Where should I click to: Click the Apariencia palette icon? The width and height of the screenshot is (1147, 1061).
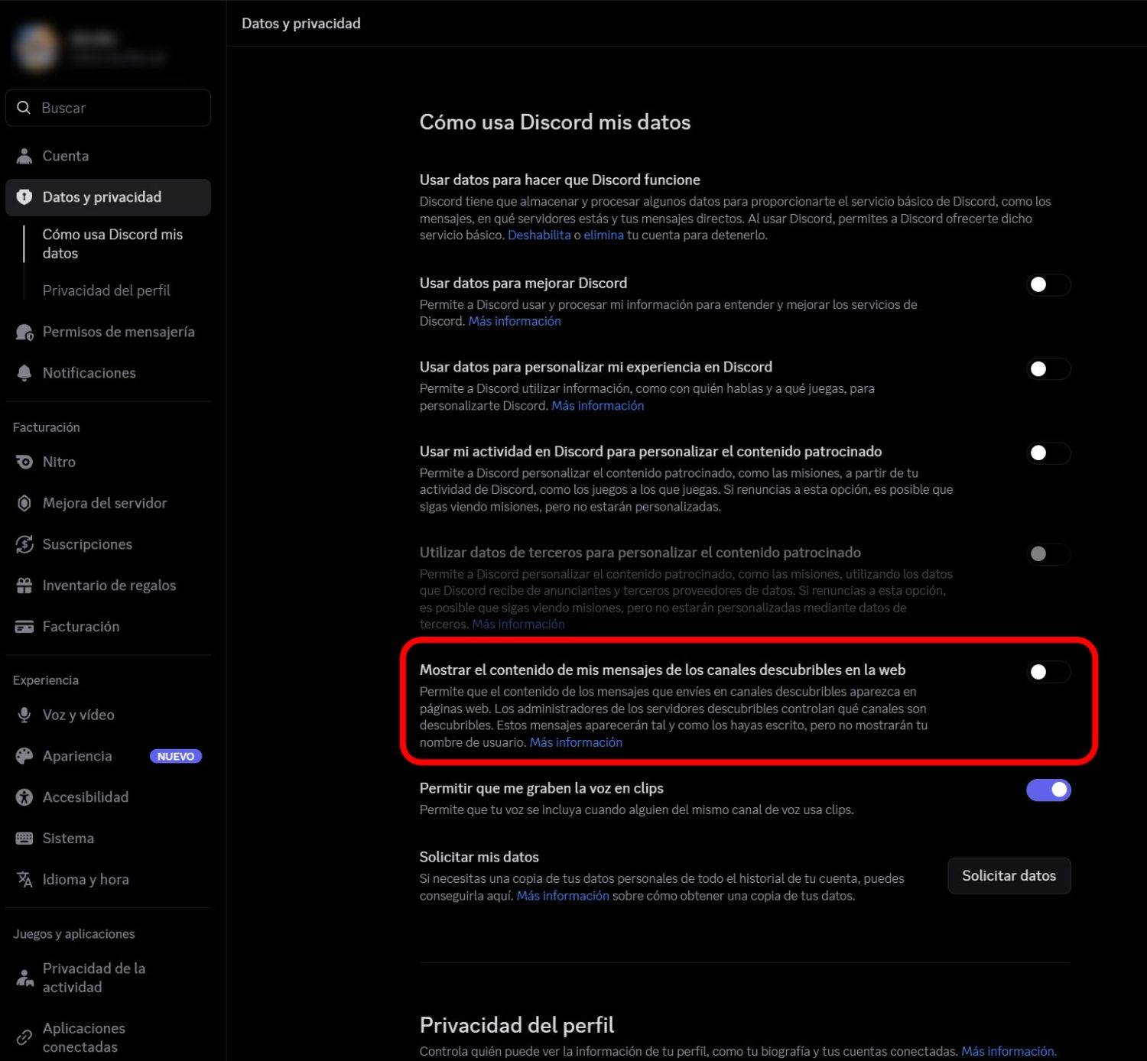pos(24,756)
